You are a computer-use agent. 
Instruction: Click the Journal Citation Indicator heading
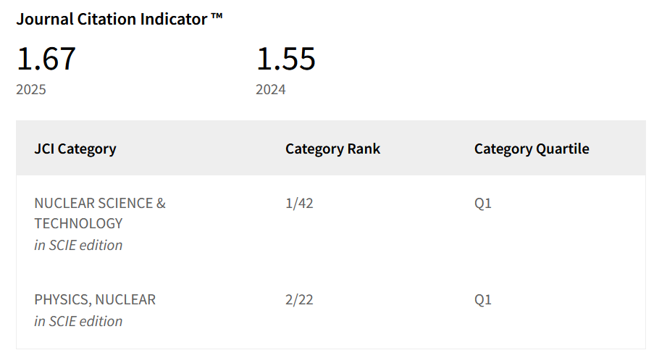(119, 19)
